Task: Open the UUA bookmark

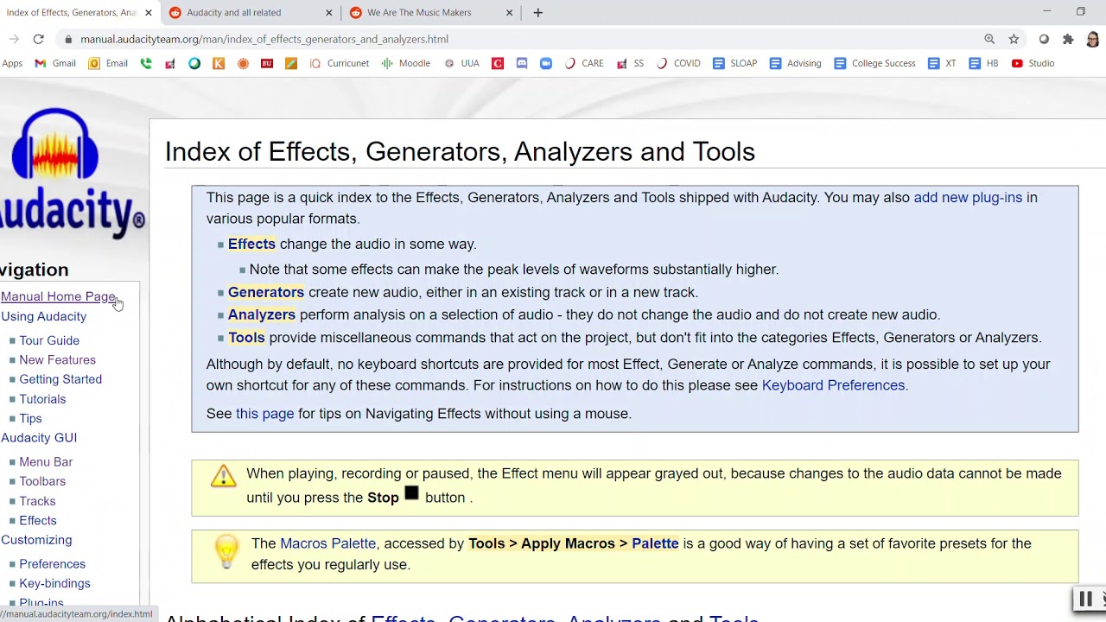Action: pyautogui.click(x=461, y=63)
